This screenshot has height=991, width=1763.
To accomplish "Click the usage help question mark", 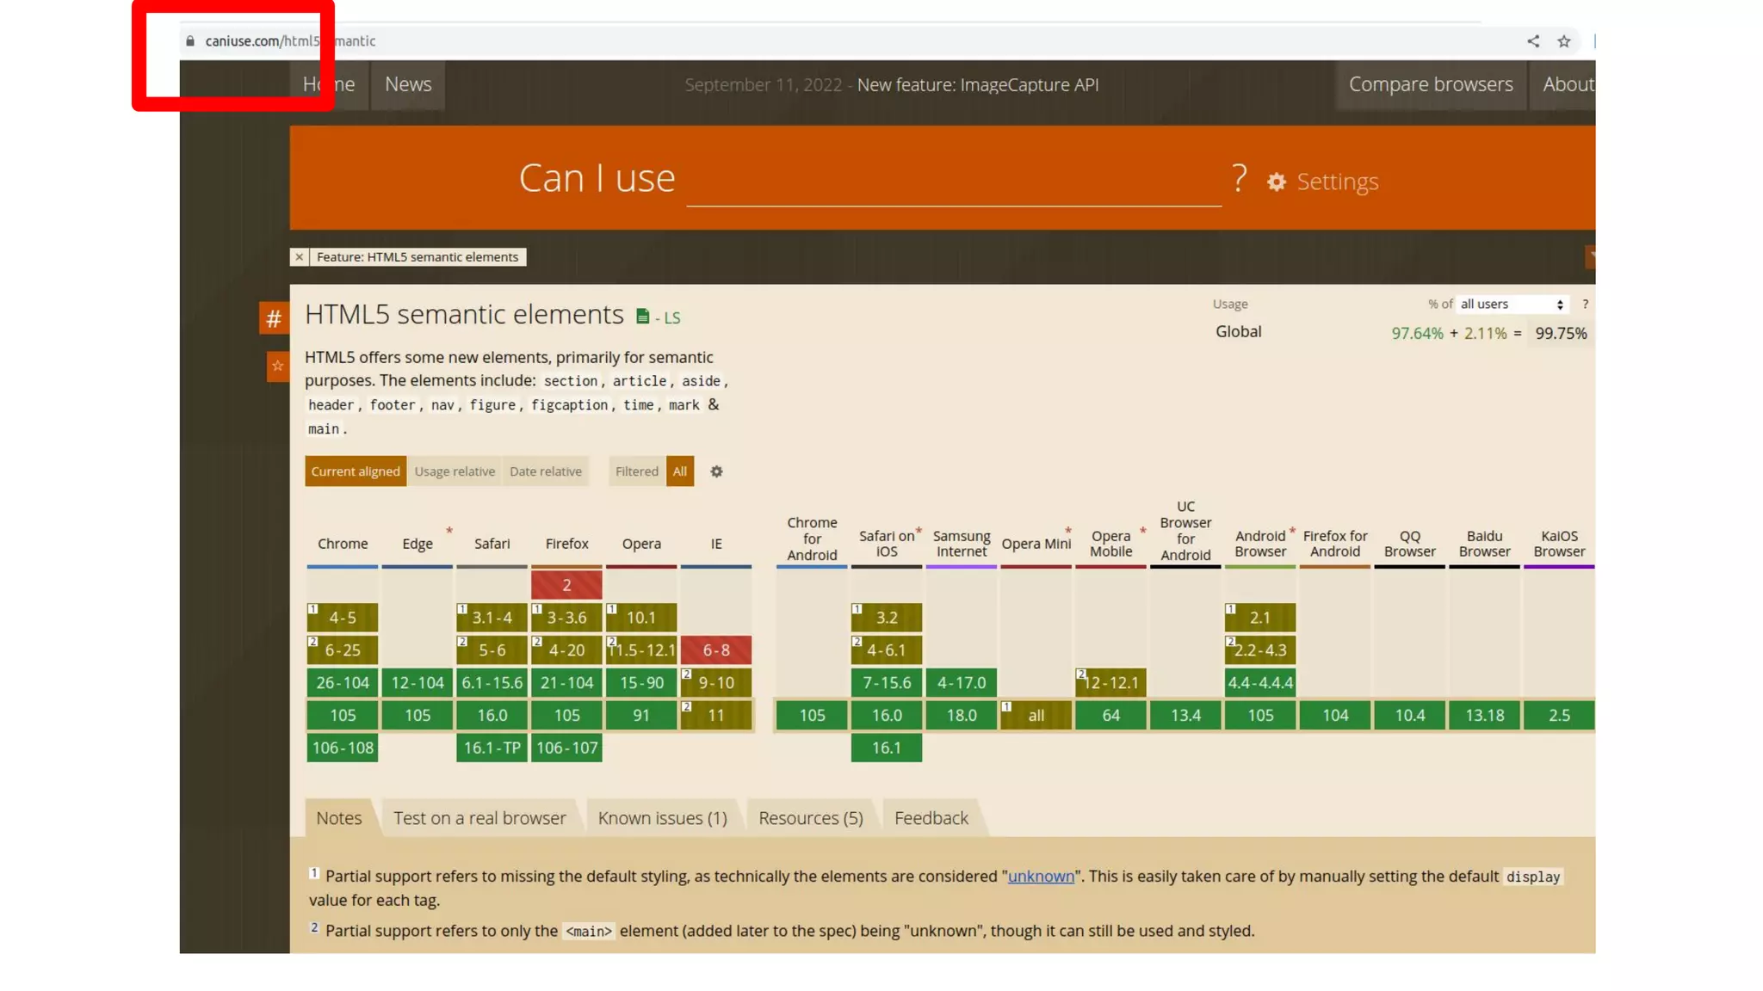I will pos(1585,305).
